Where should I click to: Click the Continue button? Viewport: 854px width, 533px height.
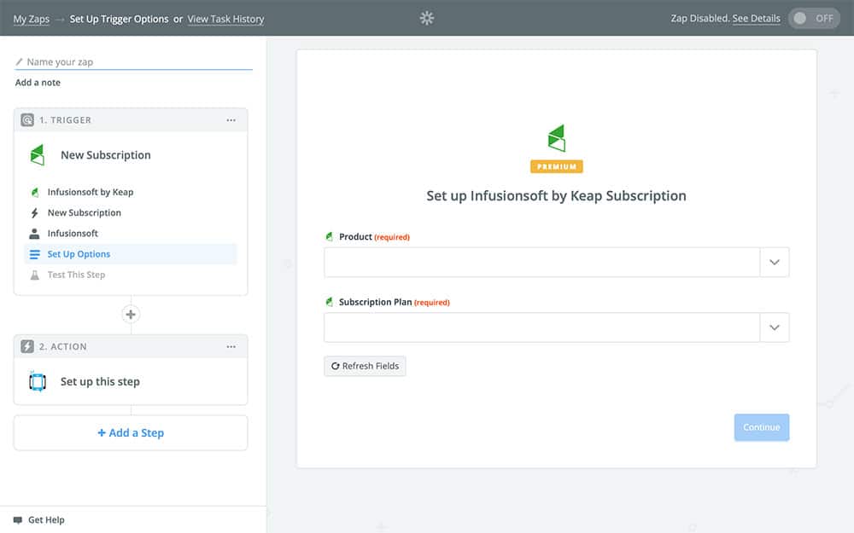[761, 427]
